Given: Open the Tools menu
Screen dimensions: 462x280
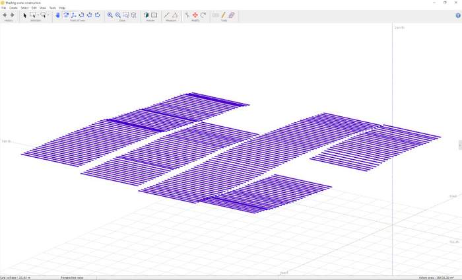Looking at the screenshot, I should tap(53, 8).
